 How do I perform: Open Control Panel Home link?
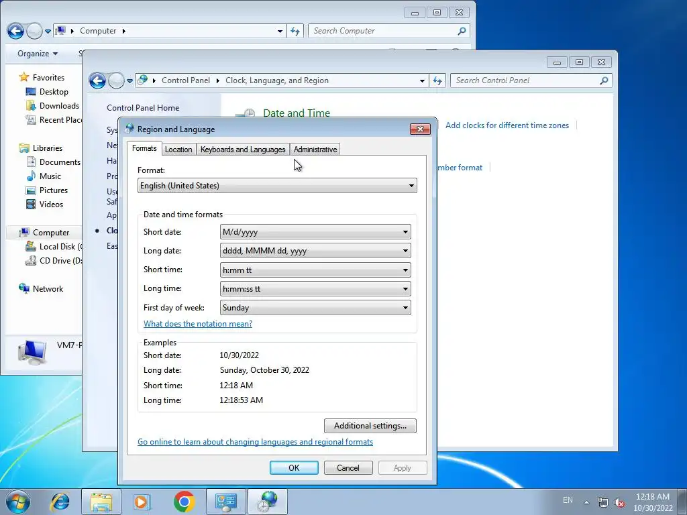pos(143,108)
